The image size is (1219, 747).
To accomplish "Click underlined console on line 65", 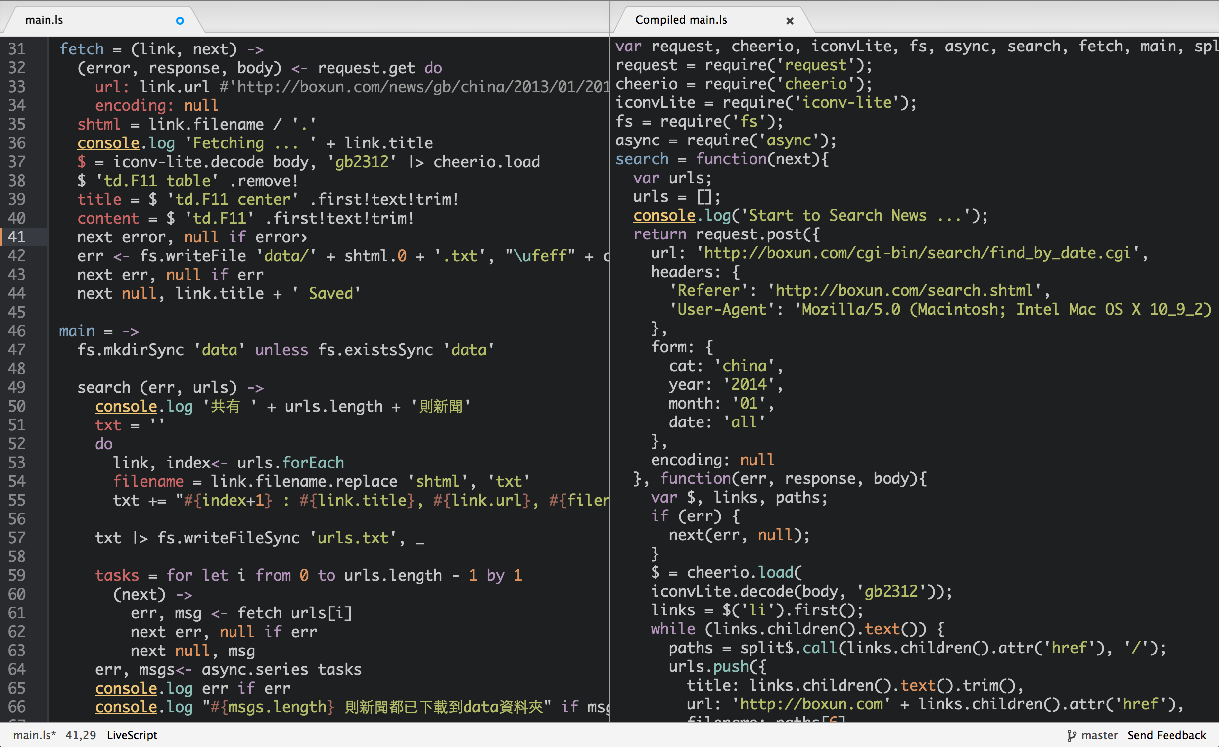I will [x=126, y=688].
